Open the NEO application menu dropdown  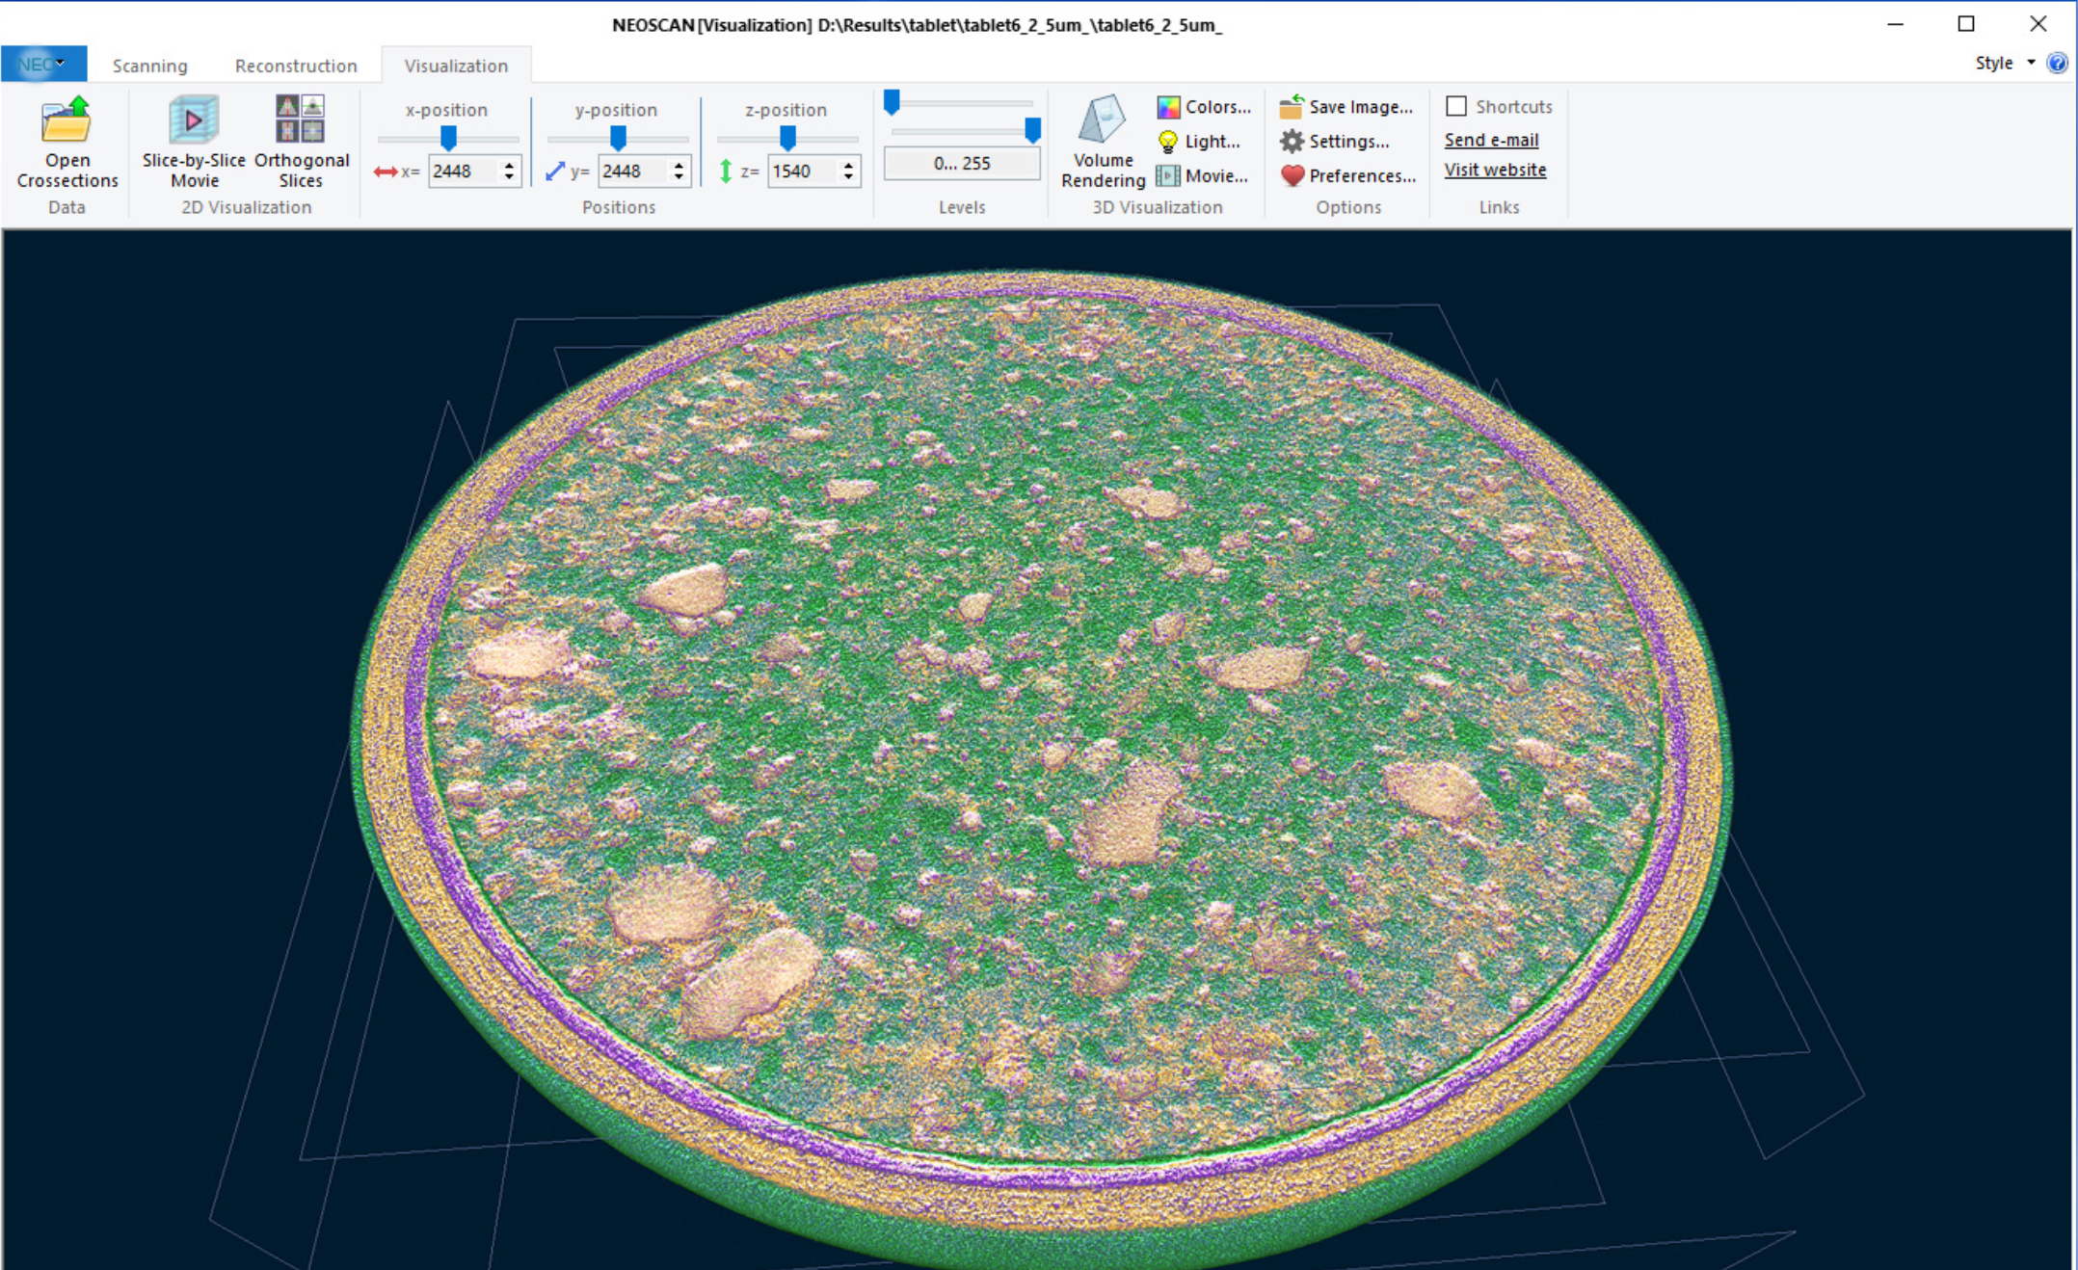[x=43, y=64]
